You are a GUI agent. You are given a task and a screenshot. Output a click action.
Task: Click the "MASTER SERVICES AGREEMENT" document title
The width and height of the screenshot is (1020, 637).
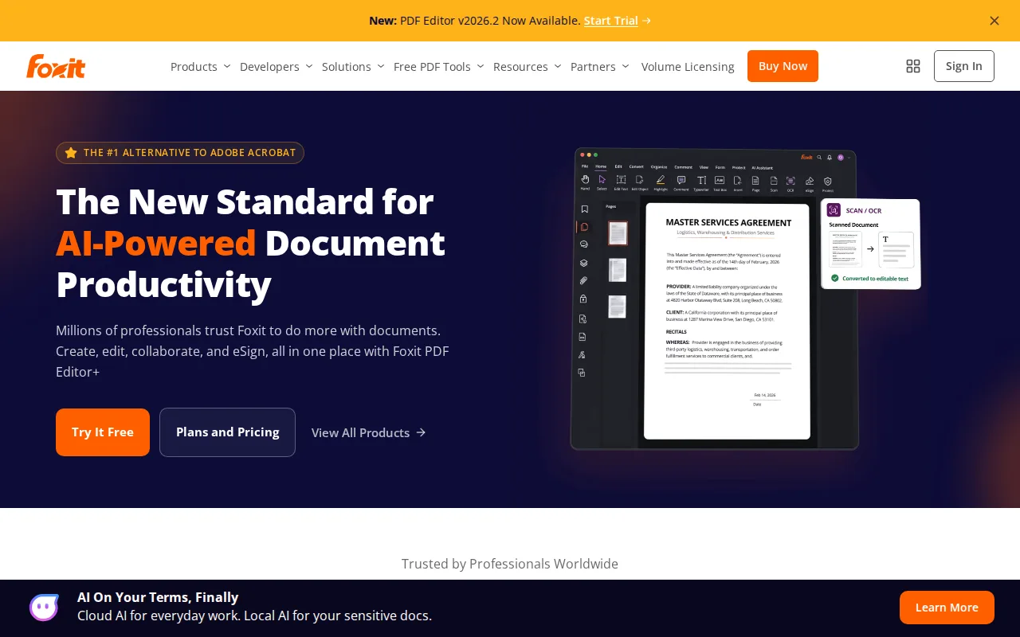click(728, 223)
